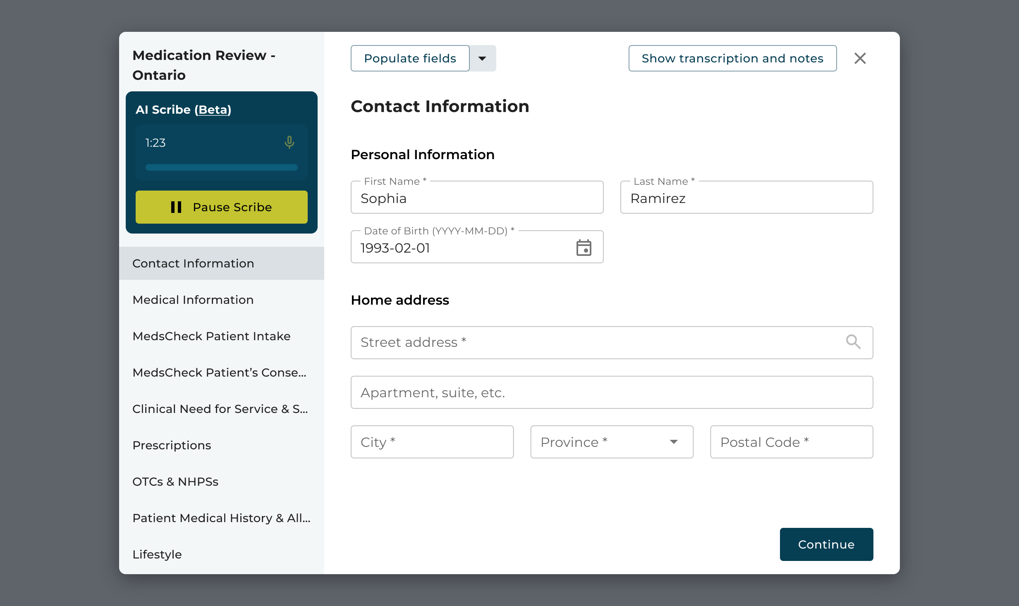Open the date of birth calendar picker
The image size is (1019, 606).
pyautogui.click(x=584, y=248)
